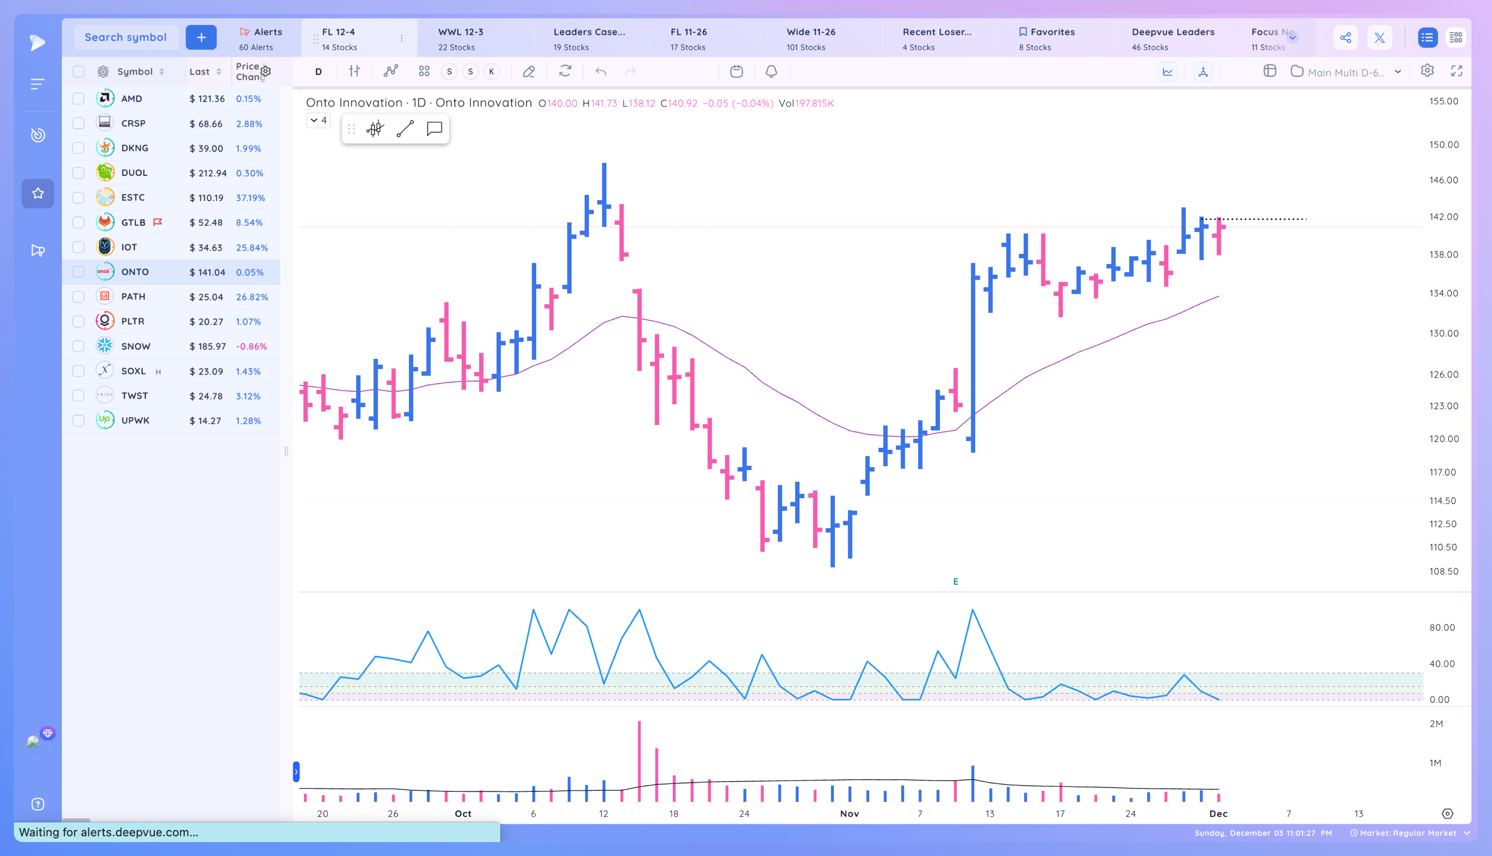Click the refresh chart icon

[565, 72]
